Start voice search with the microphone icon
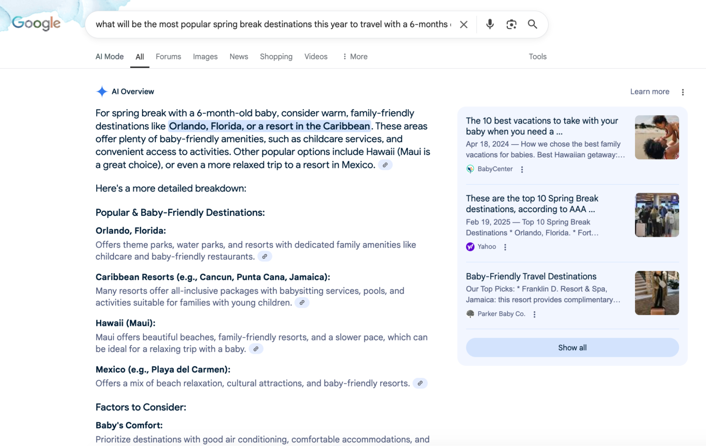Image resolution: width=706 pixels, height=446 pixels. (x=490, y=24)
